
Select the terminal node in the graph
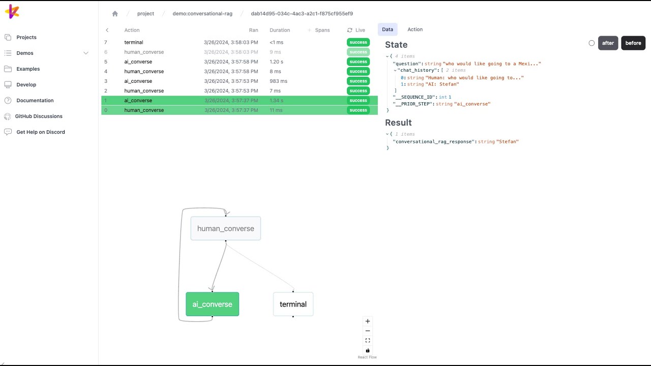[293, 304]
